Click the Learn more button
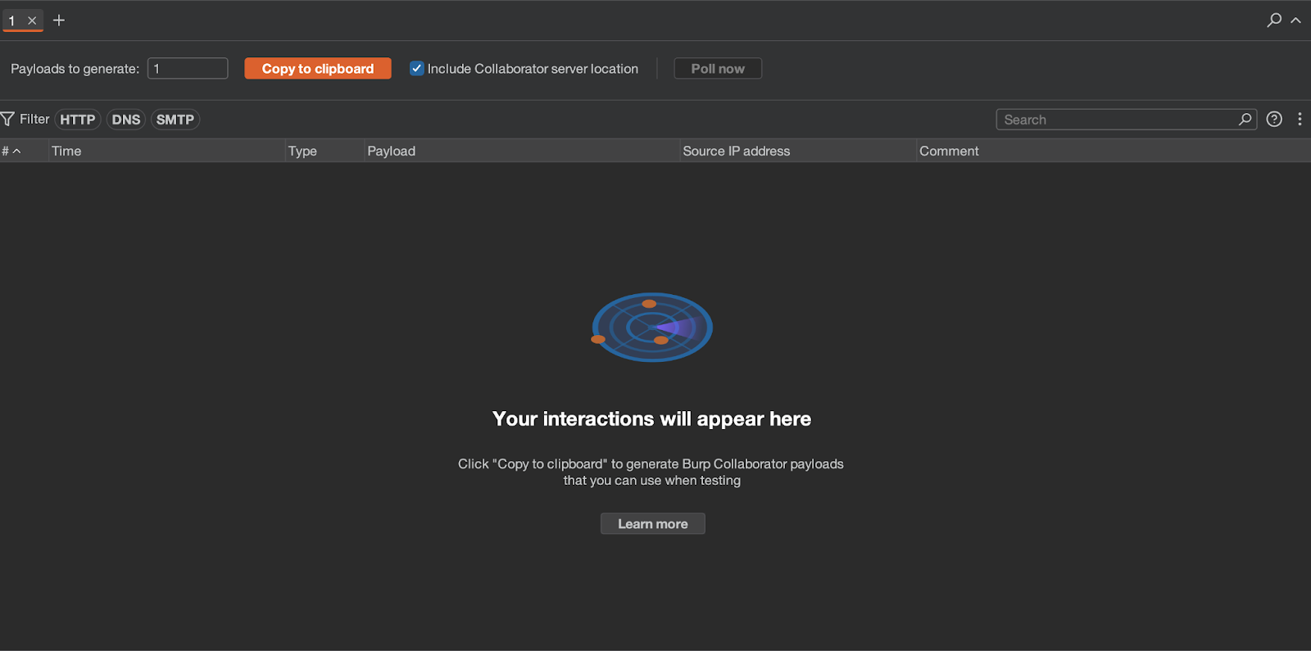This screenshot has width=1311, height=651. pos(653,524)
